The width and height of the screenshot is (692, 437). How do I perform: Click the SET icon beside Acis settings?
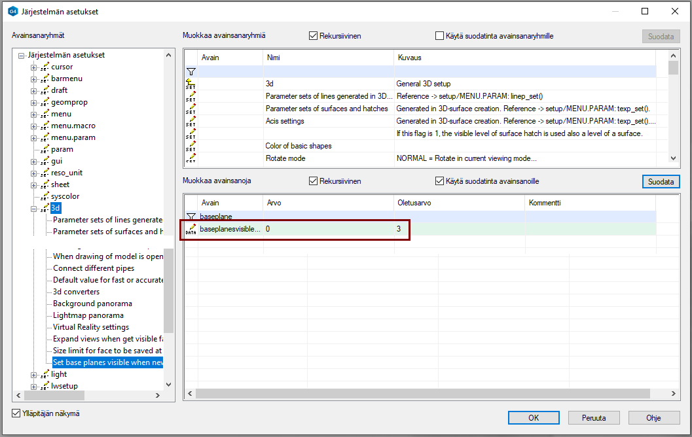pyautogui.click(x=191, y=121)
